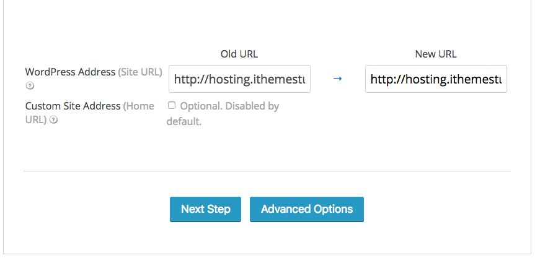Click the gray 'URL)' text before help icon
Screen dimensions: 535x258
click(x=36, y=120)
